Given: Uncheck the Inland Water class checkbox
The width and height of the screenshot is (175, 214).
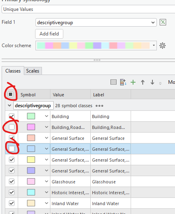Looking at the screenshot, I should (x=12, y=203).
